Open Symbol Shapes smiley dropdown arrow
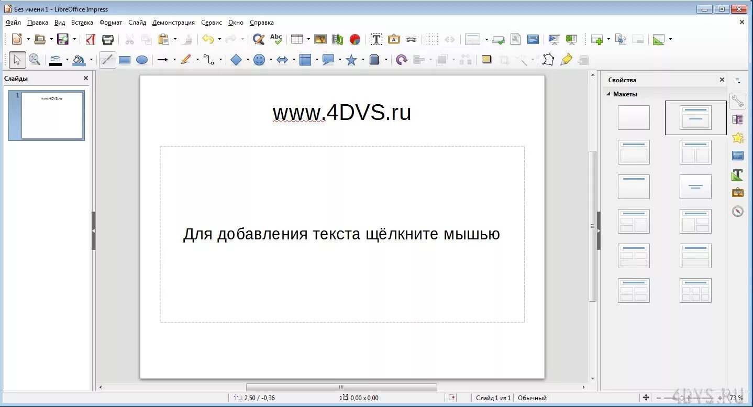The height and width of the screenshot is (407, 753). click(x=271, y=60)
